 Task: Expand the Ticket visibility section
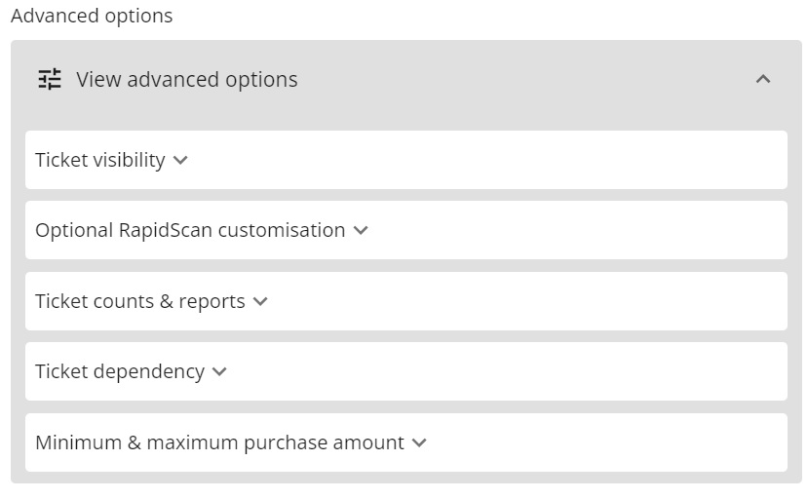(100, 160)
